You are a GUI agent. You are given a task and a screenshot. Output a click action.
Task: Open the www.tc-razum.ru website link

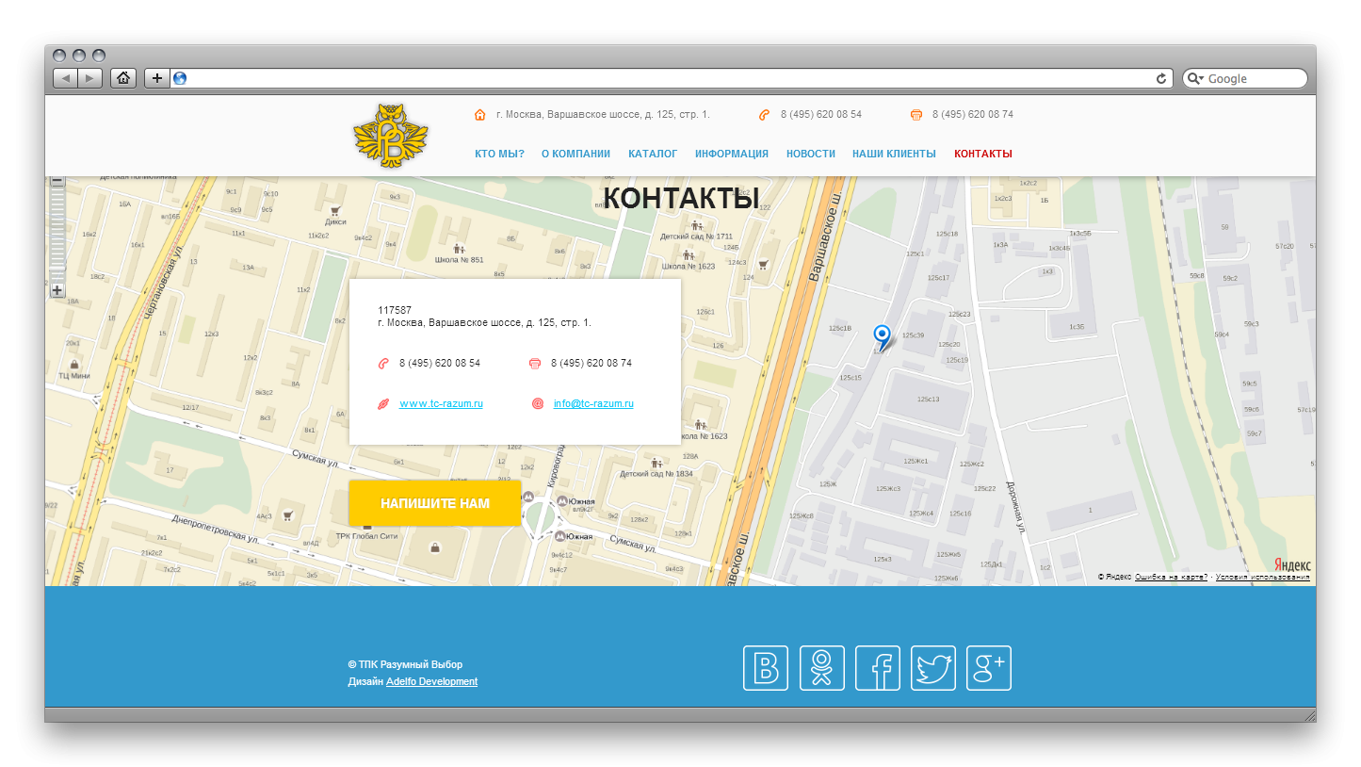coord(441,403)
